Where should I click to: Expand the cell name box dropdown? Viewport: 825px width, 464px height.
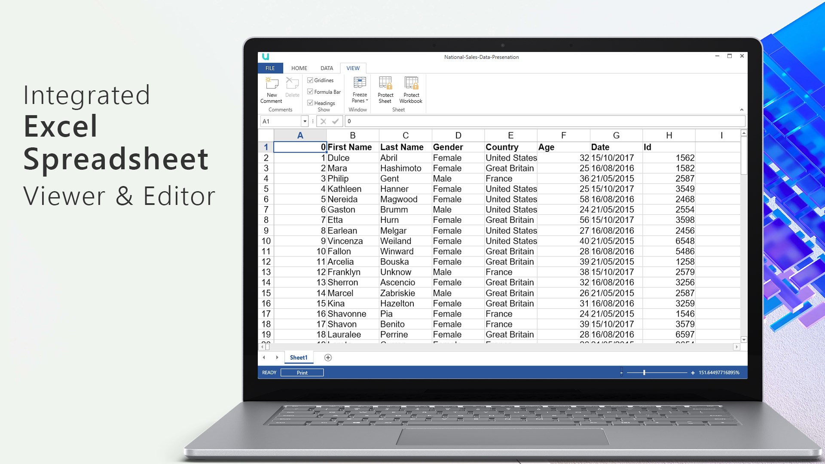coord(305,122)
